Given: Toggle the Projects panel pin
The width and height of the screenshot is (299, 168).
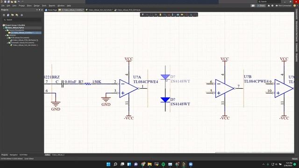Looking at the screenshot, I should coord(39,10).
